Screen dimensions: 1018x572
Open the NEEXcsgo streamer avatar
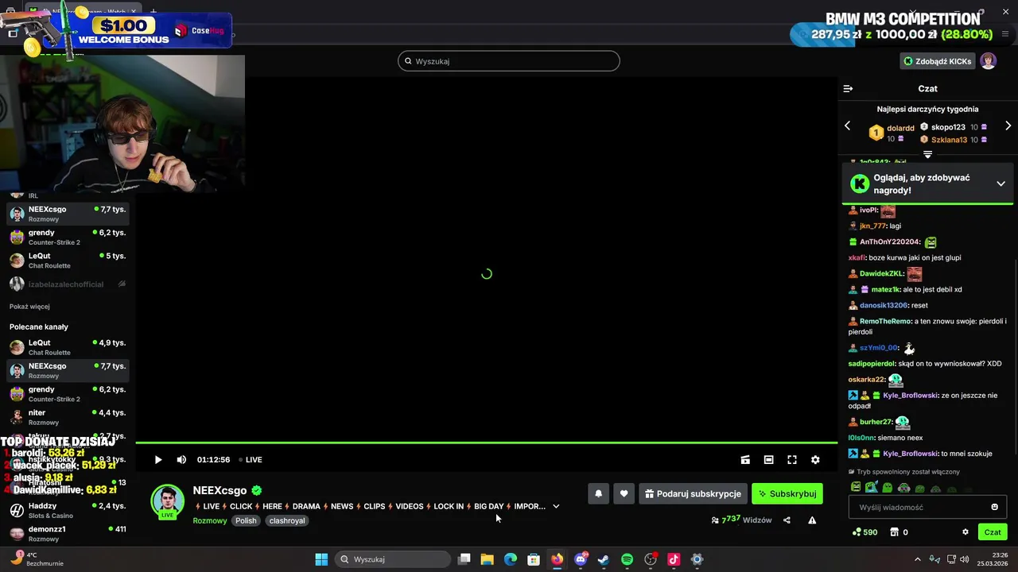pos(167,500)
